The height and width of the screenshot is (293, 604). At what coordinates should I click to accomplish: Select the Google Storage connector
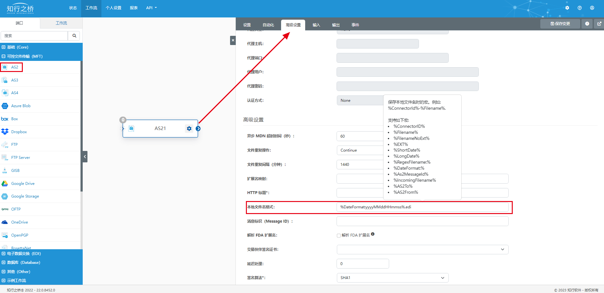[41, 196]
